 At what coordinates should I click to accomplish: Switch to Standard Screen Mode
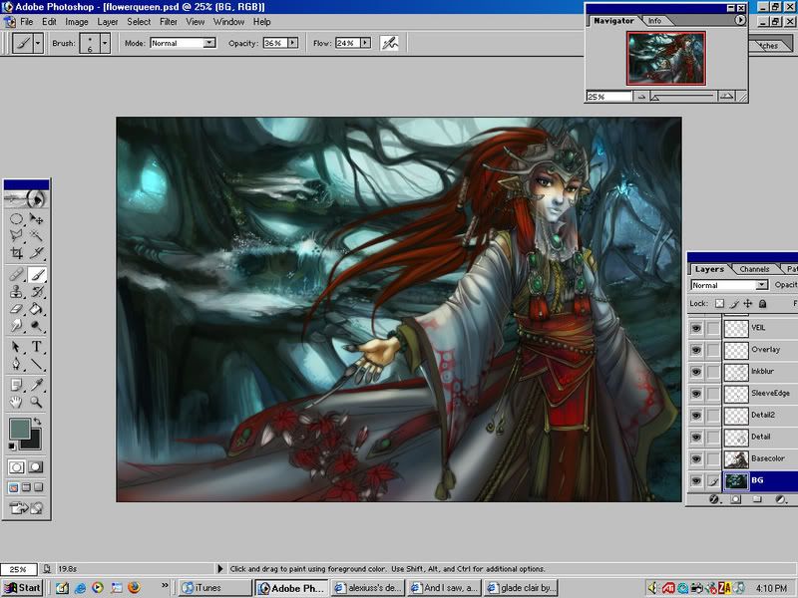click(x=14, y=487)
